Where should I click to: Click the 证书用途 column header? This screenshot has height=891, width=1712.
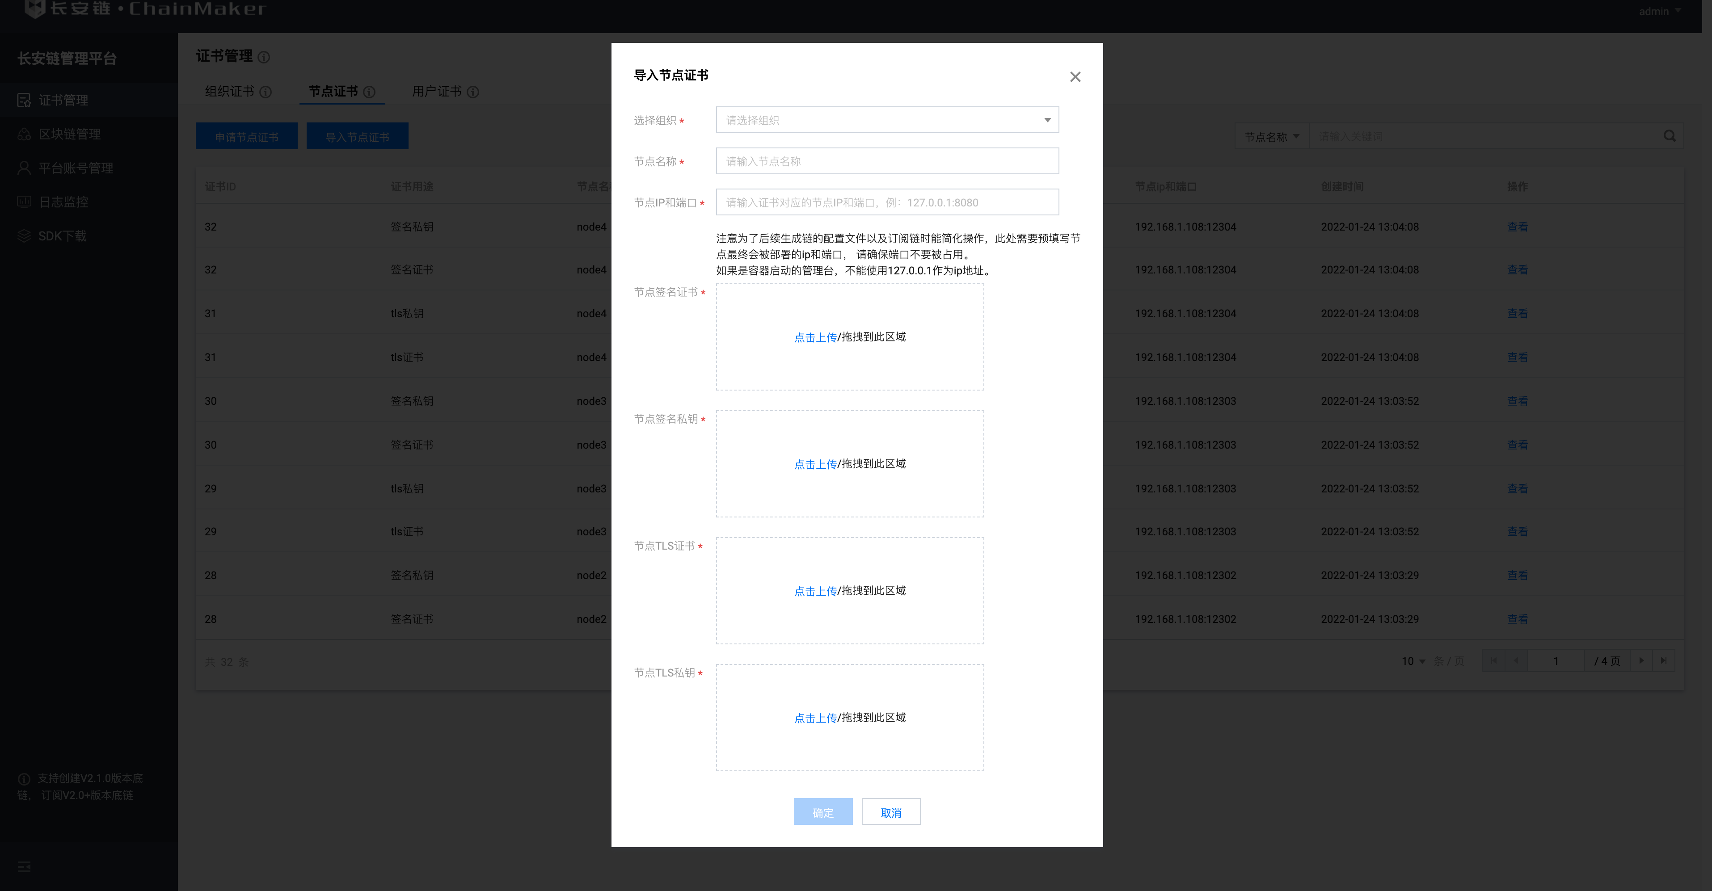[412, 187]
